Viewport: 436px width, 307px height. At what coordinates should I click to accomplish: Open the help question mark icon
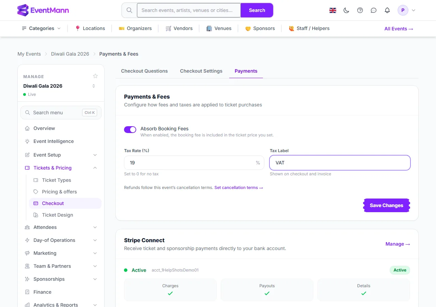point(360,10)
